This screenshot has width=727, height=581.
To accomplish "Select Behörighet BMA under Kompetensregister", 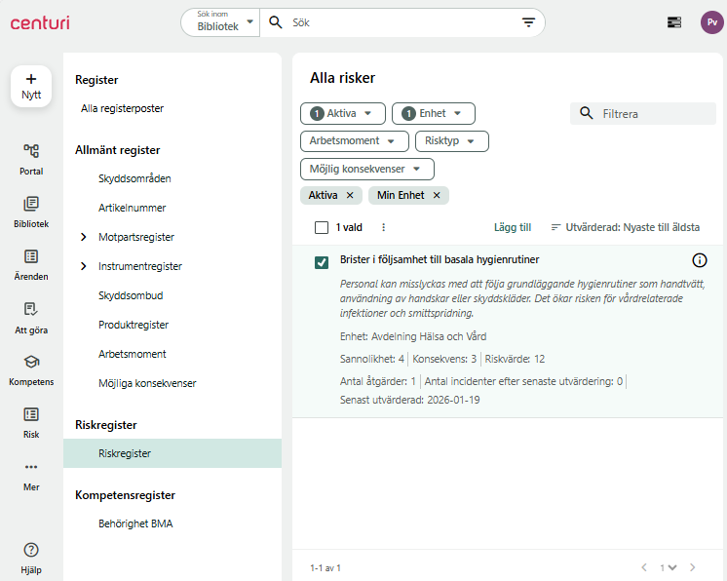I will 135,523.
